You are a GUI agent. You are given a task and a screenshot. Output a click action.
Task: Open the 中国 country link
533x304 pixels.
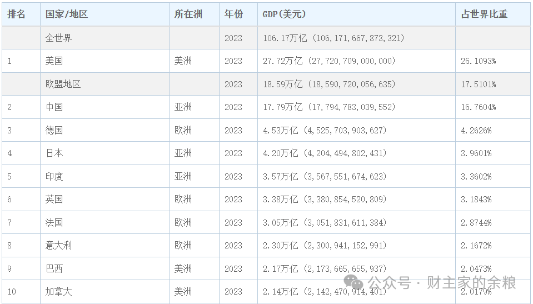pos(54,107)
